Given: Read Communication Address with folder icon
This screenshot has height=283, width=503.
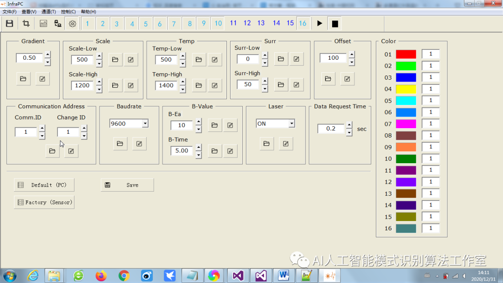Looking at the screenshot, I should coord(52,151).
